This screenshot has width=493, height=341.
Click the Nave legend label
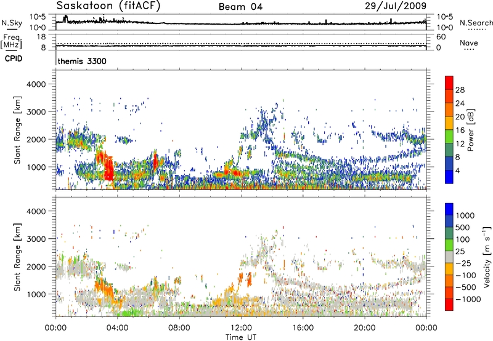coord(469,42)
